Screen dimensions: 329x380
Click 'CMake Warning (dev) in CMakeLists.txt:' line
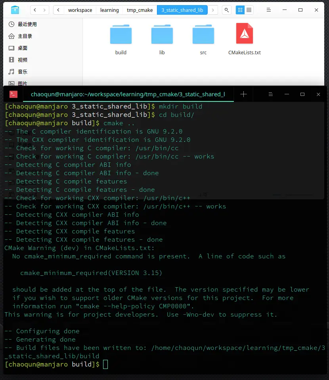click(x=79, y=248)
